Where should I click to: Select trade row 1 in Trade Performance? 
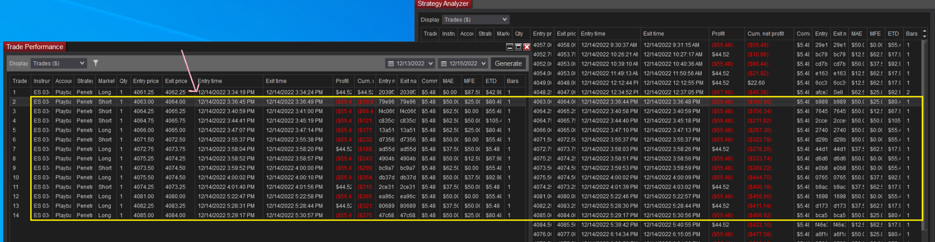(268, 92)
